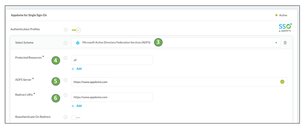The image size is (305, 128).
Task: Focus the Redirect URIs input field
Action: 112,97
